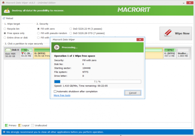
Task: Click the Logical legend color swatch
Action: [20, 125]
